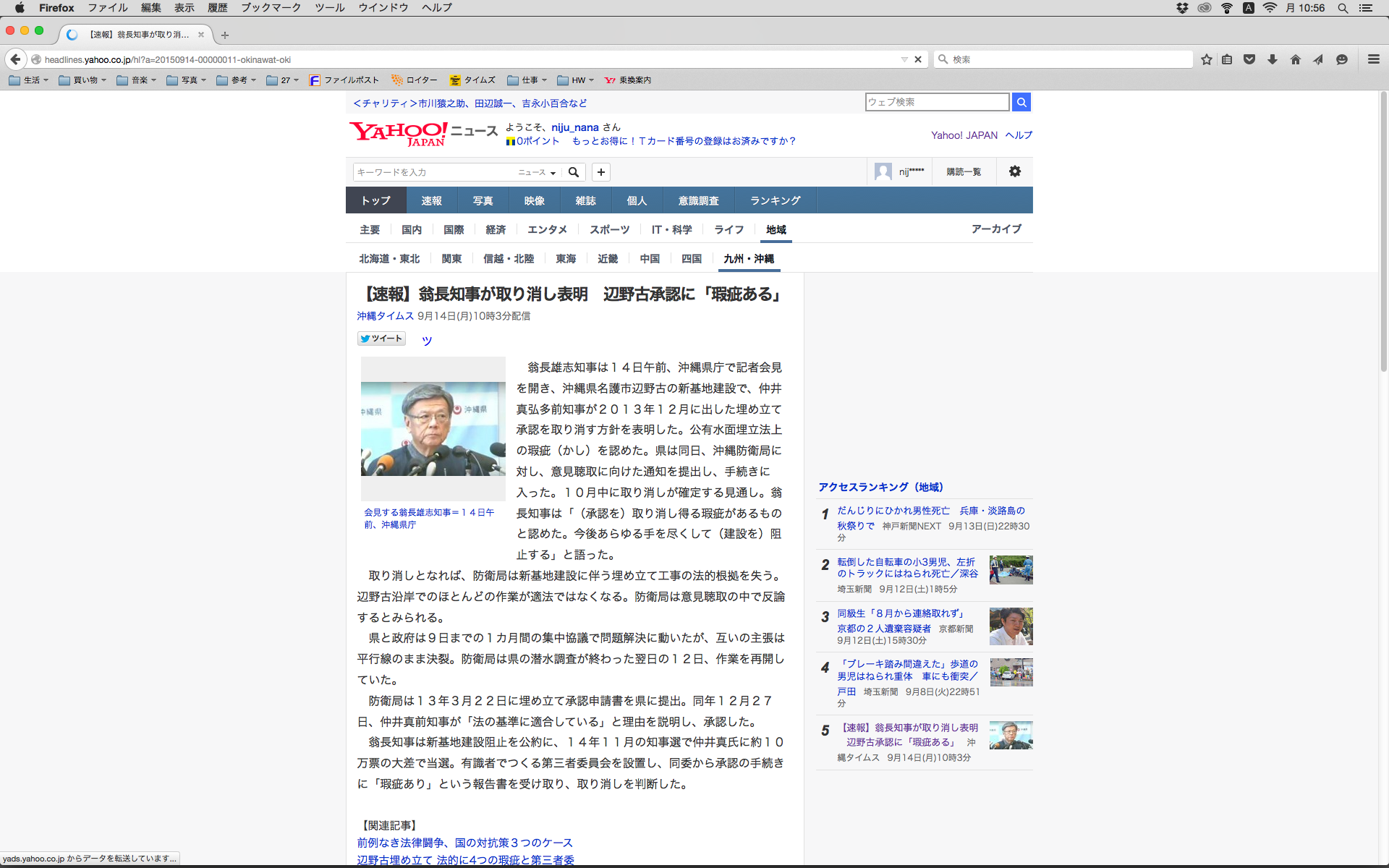
Task: Open the 沖縄タイムス source link
Action: [385, 316]
